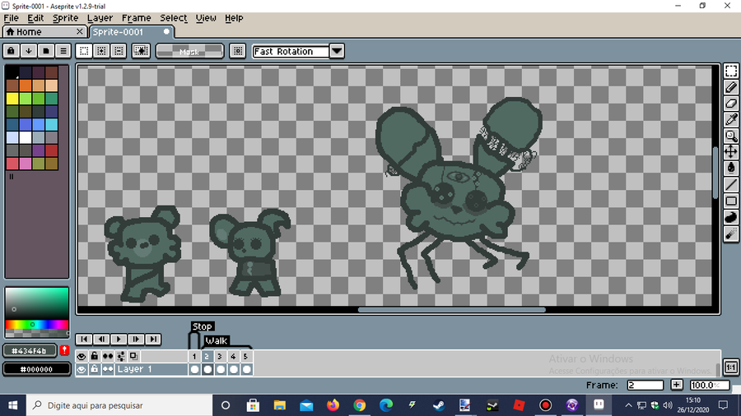Hide Layer 1 with its eye icon
The width and height of the screenshot is (741, 416).
[82, 369]
